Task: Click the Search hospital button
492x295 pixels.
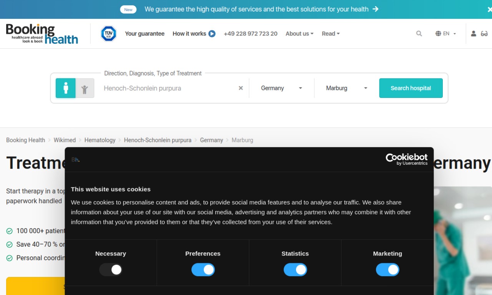Action: click(411, 88)
